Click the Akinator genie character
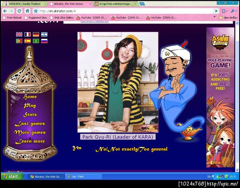Viewport: 240px width, 188px height. (176, 91)
